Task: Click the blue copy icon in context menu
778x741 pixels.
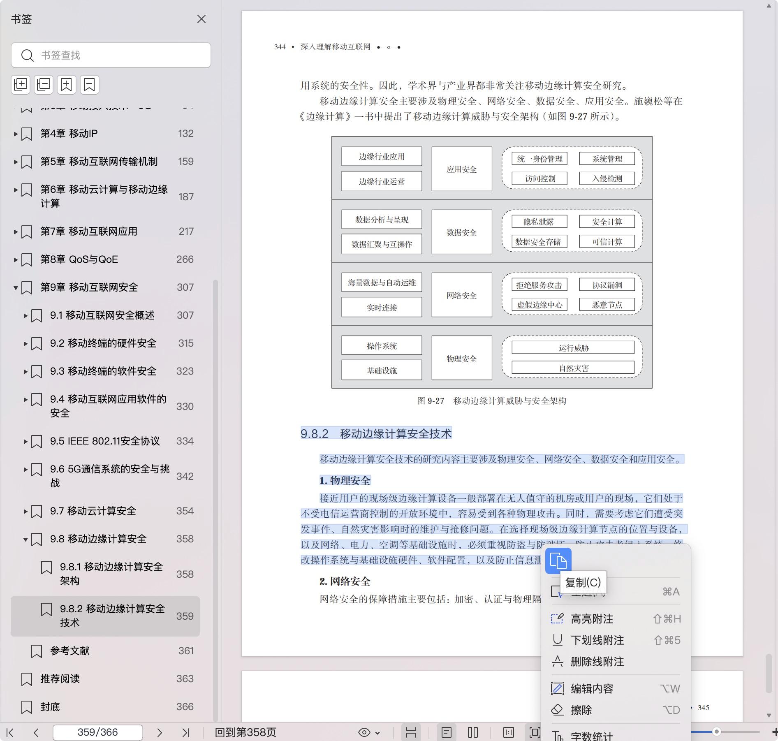Action: point(558,561)
